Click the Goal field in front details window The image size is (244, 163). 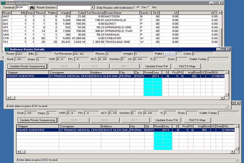click(x=20, y=59)
